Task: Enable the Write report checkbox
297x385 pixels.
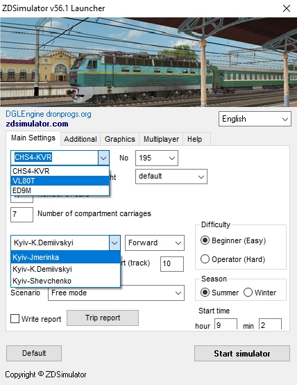Action: (x=15, y=319)
